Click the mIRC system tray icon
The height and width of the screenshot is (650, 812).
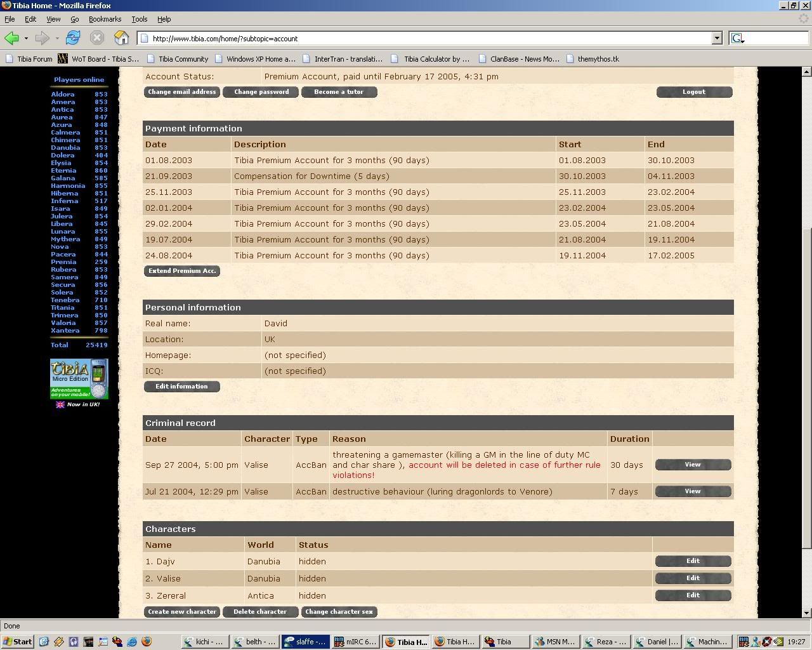(743, 642)
